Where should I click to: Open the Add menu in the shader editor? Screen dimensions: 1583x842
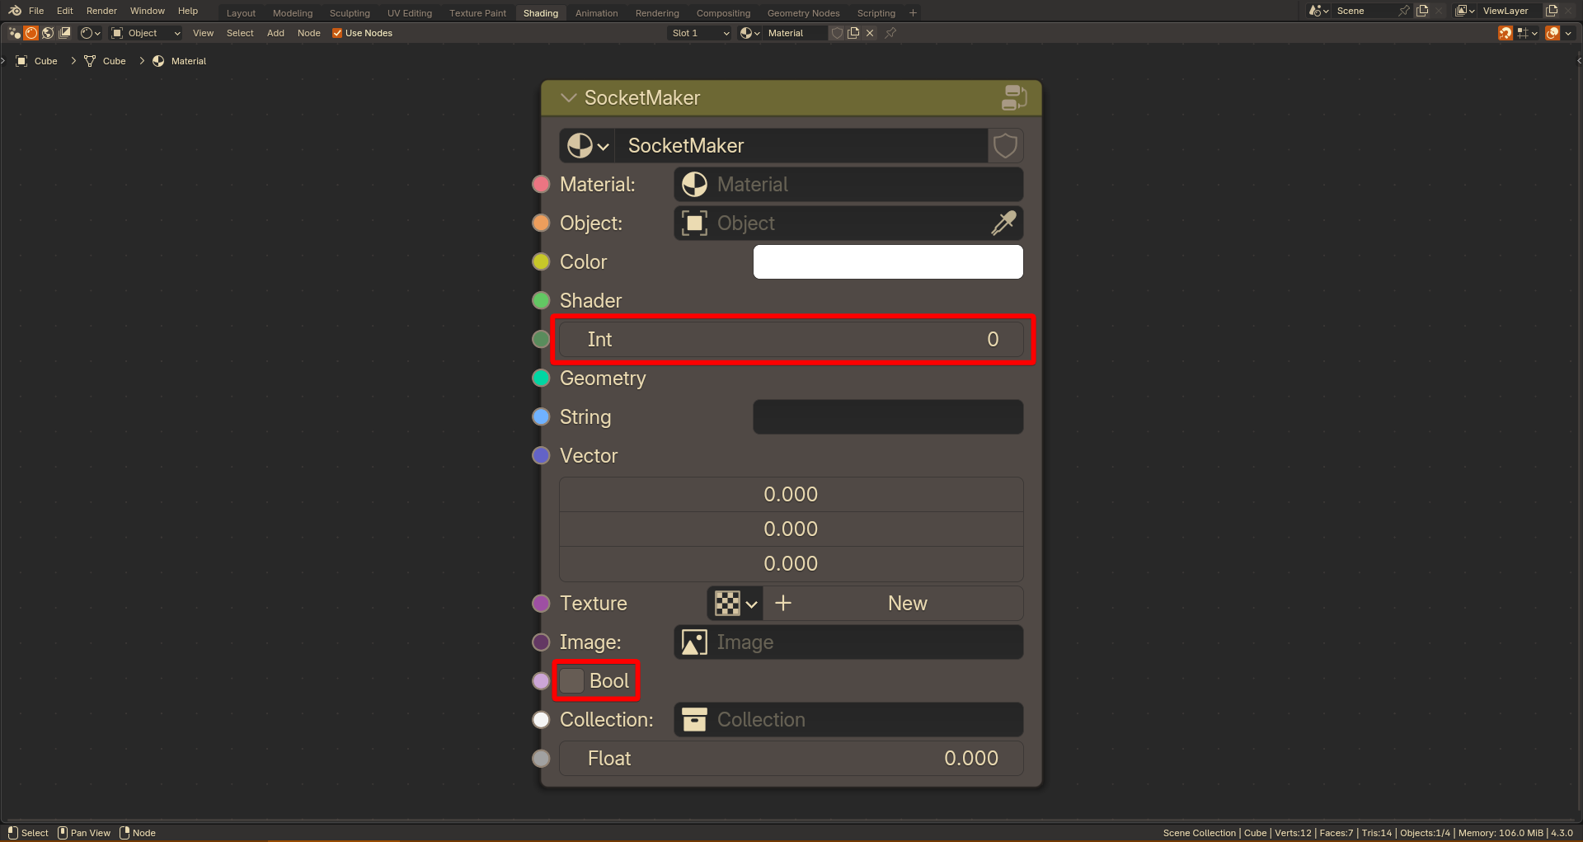[x=275, y=33]
